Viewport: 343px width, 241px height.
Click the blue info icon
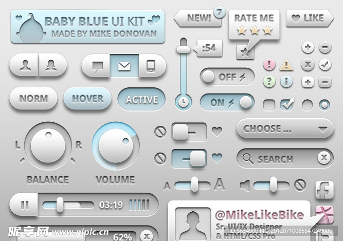286,81
